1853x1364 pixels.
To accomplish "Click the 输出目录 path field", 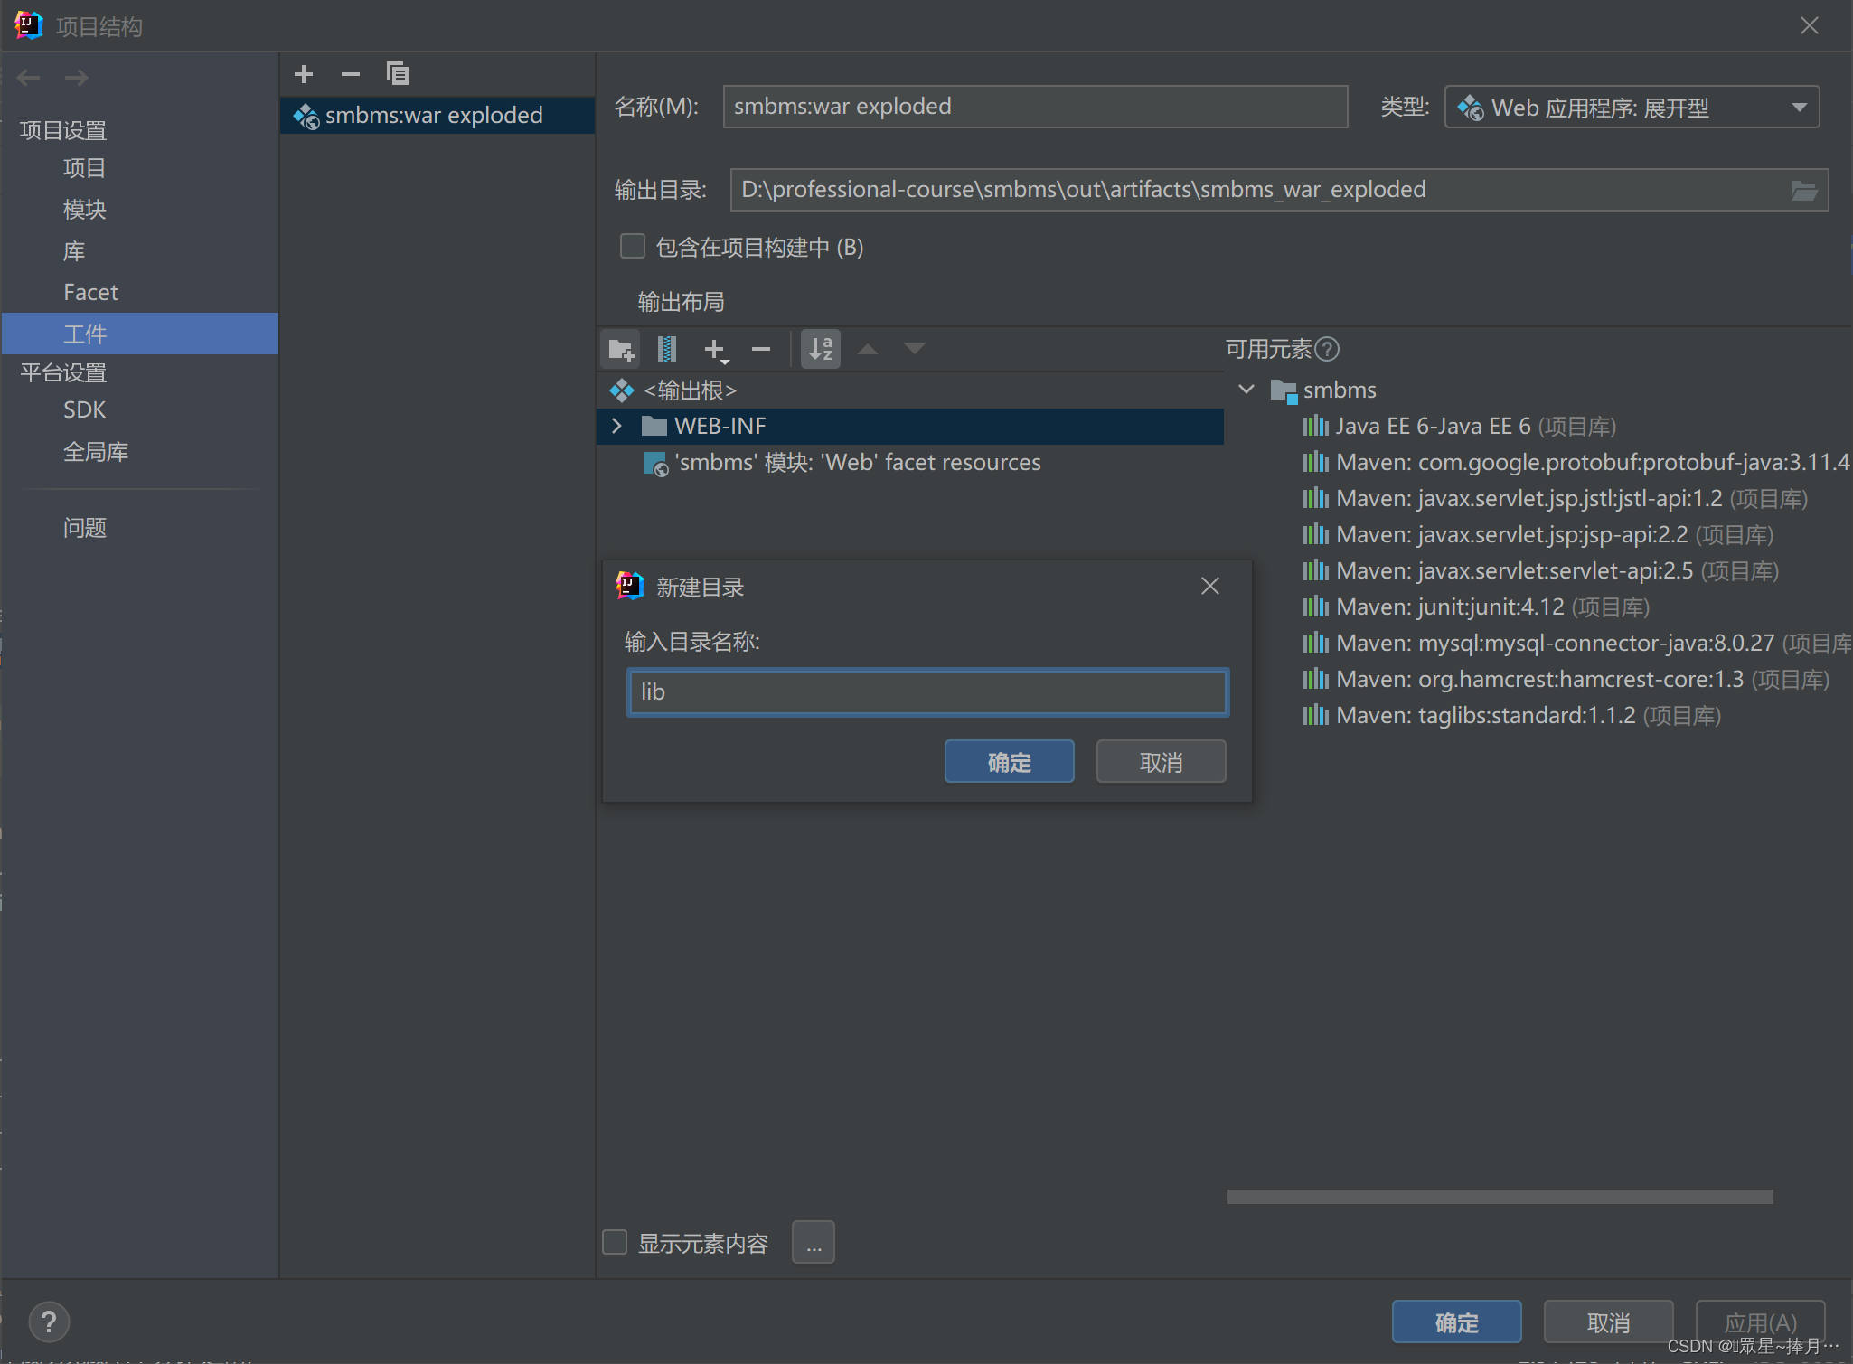I will (1280, 190).
